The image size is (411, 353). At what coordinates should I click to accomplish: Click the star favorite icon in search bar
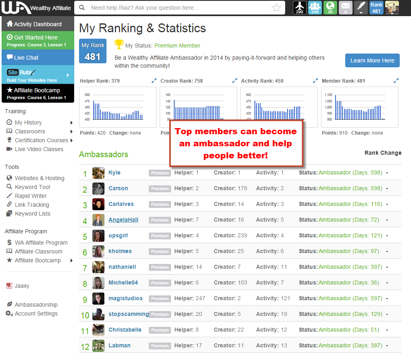tap(276, 8)
